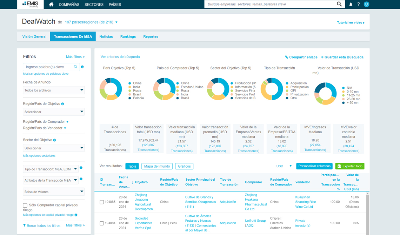Open Zhejiang Jinggong Agricultural Development target link
The width and height of the screenshot is (400, 235).
click(x=145, y=202)
